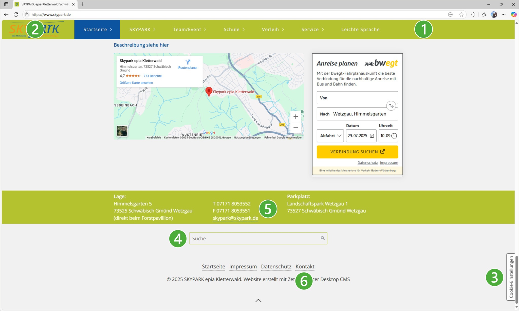The height and width of the screenshot is (311, 519).
Task: Open the Abfahrt dropdown
Action: (330, 136)
